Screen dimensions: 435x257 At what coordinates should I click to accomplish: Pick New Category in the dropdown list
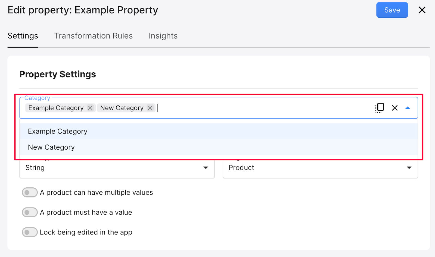[x=51, y=147]
